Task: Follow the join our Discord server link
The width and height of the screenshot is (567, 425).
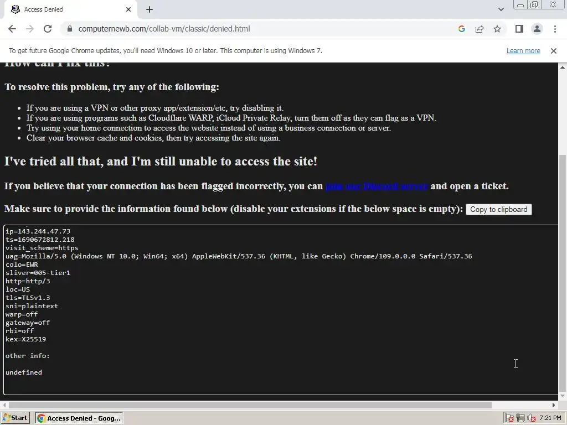Action: tap(377, 186)
